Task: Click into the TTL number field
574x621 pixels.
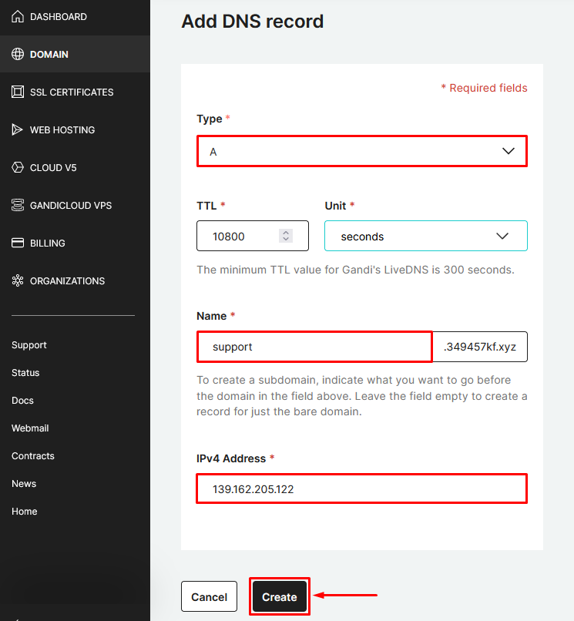Action: point(240,236)
